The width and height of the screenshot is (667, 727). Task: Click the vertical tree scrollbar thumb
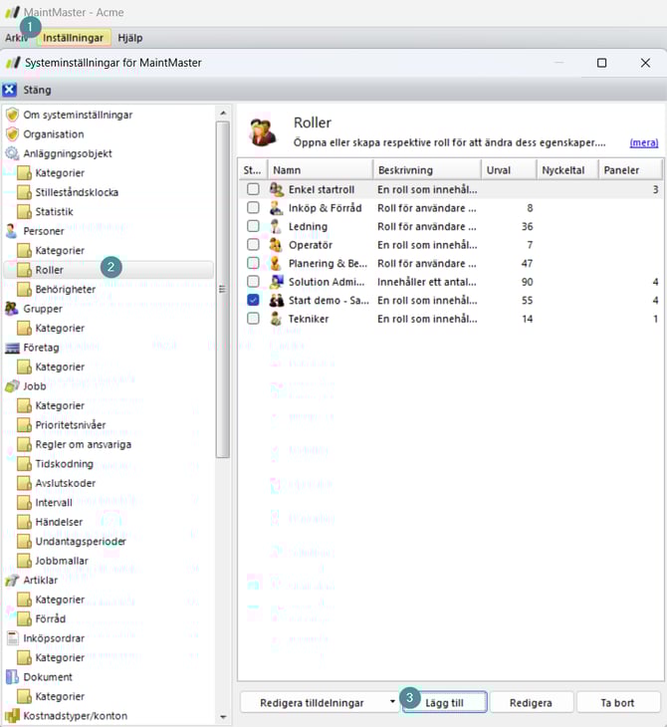pos(223,290)
